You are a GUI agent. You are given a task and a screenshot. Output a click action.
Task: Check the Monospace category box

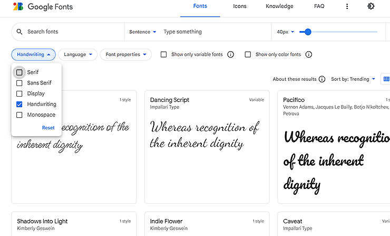tap(19, 115)
